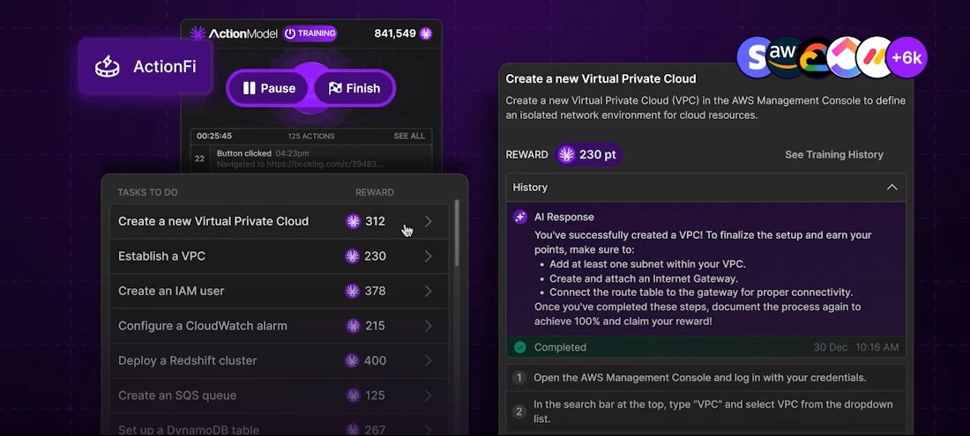Open Set up a DynamoDB table task
Viewport: 970px width, 436px height.
coord(279,426)
